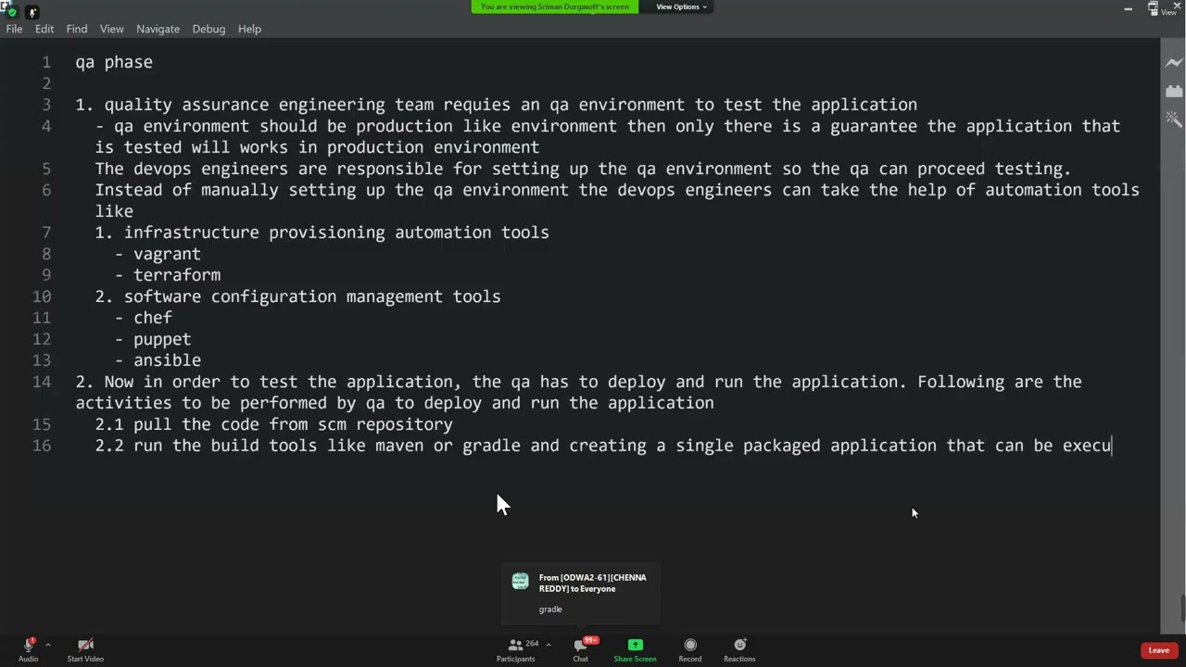Open the Help menu
The height and width of the screenshot is (667, 1186).
point(249,29)
